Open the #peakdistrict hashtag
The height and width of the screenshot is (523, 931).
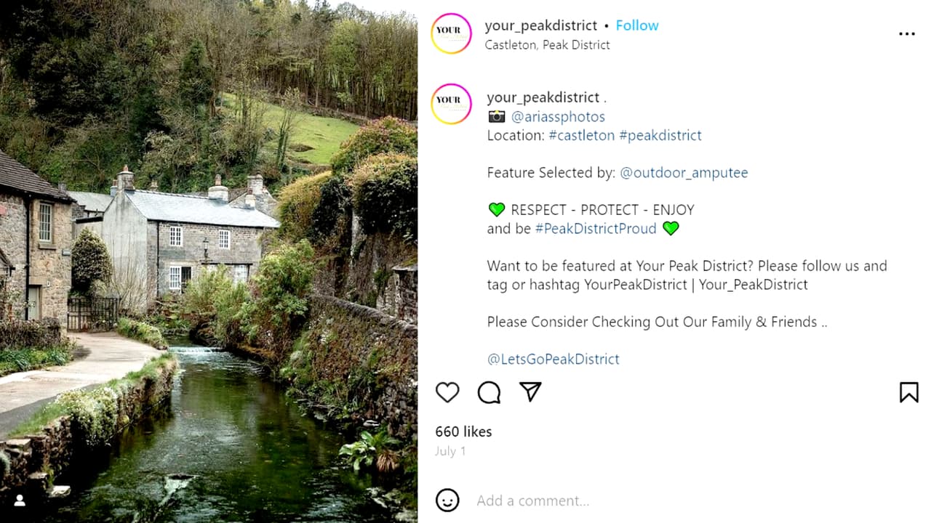point(660,135)
